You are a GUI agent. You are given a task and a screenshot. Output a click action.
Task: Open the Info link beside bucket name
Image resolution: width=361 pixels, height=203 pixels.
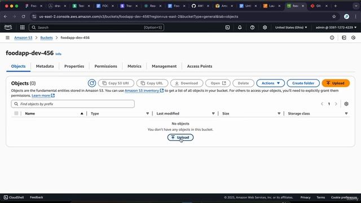(x=59, y=54)
